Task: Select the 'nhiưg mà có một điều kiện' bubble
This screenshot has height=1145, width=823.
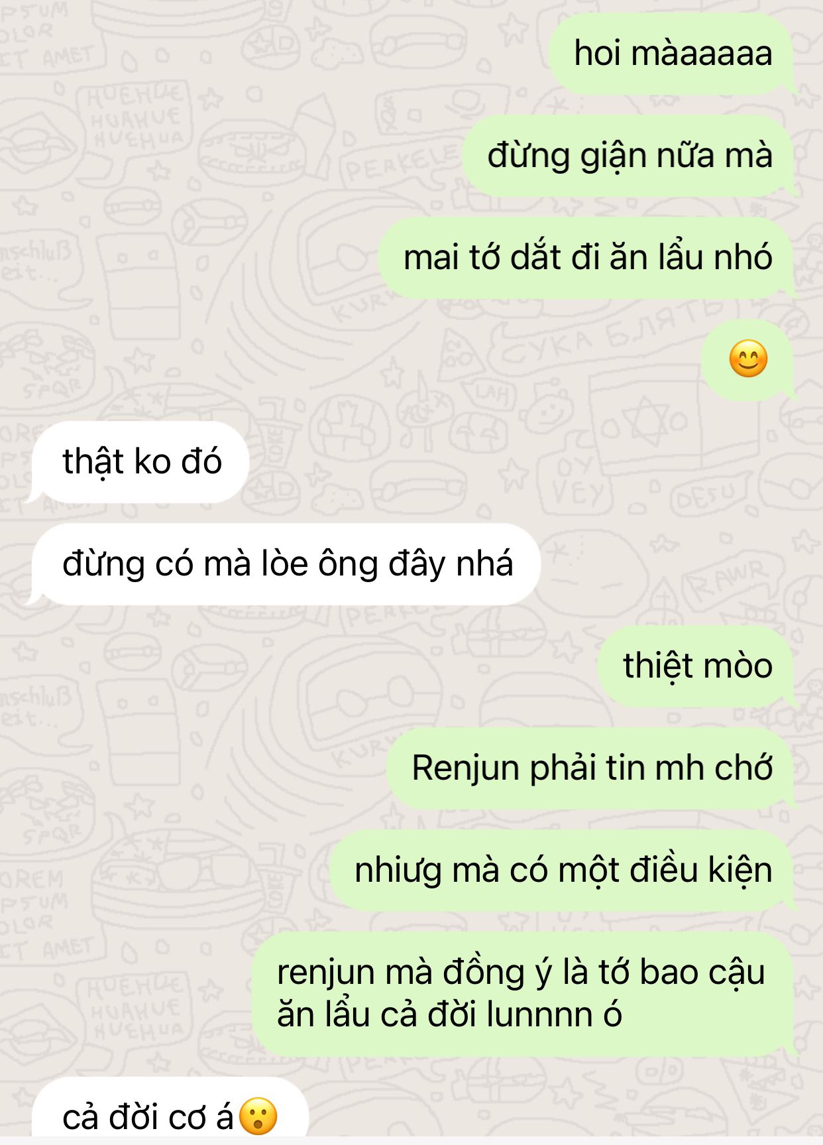Action: coord(562,870)
